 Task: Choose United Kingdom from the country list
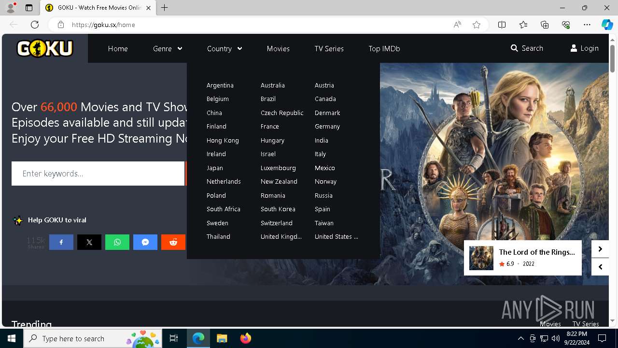coord(281,236)
